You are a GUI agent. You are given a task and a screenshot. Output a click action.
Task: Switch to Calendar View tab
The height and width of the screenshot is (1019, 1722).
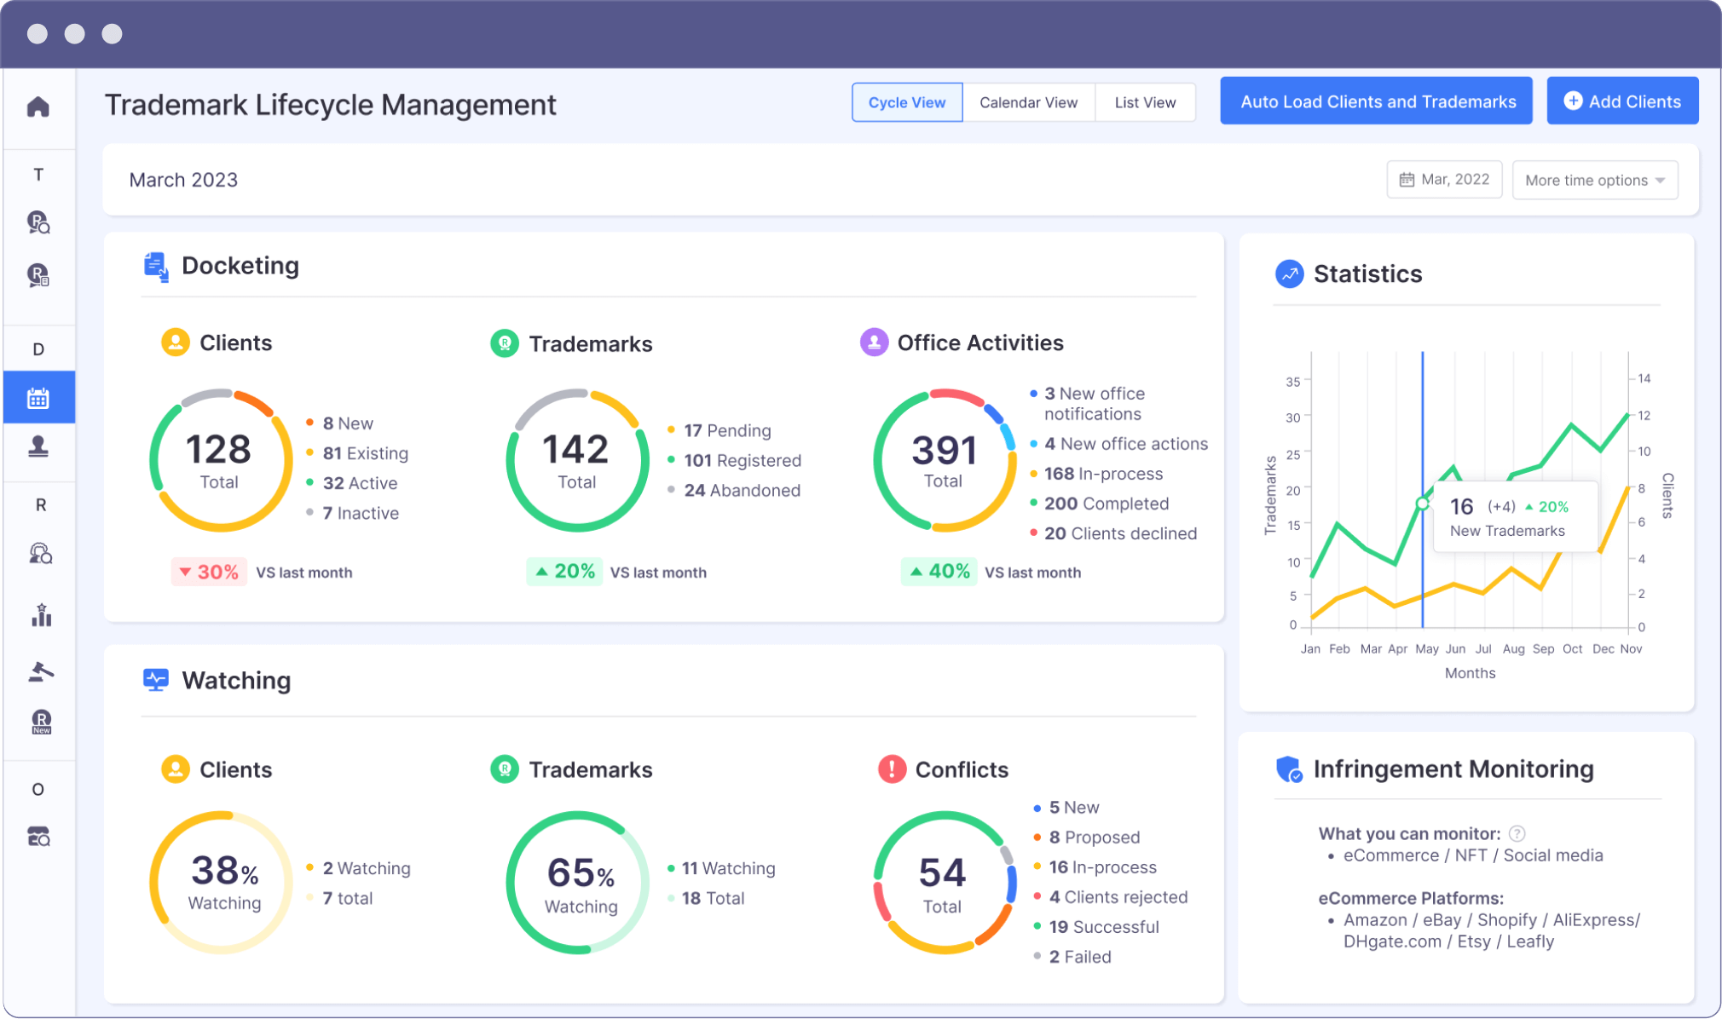coord(1028,102)
